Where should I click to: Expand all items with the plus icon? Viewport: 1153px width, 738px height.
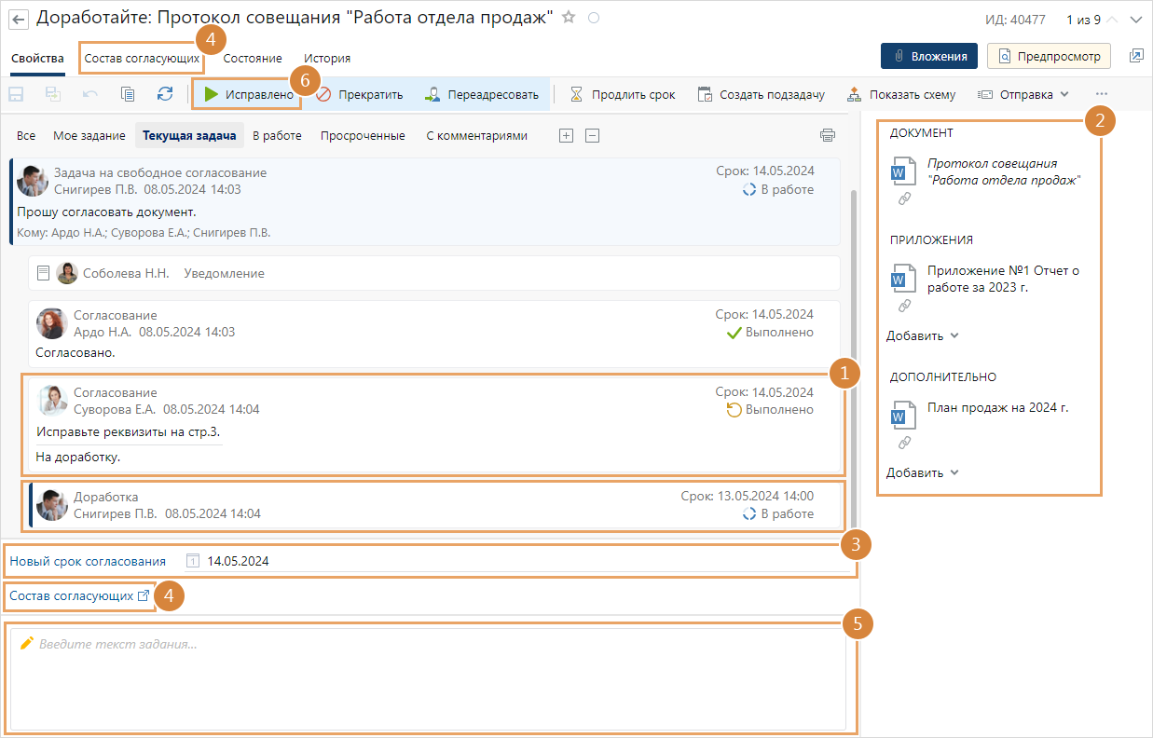566,135
